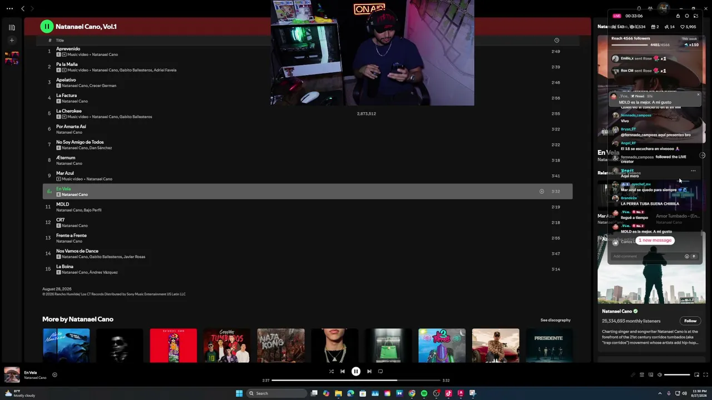This screenshot has height=400, width=712.
Task: Open Dan Sánchez artist link
Action: [101, 148]
